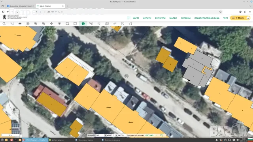The image size is (253, 142).
Task: Open ТЕСТ menu
Action: tap(226, 18)
